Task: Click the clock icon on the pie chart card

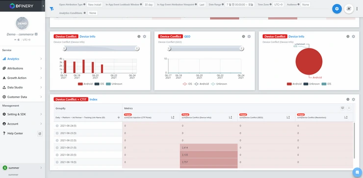Action: 348,37
